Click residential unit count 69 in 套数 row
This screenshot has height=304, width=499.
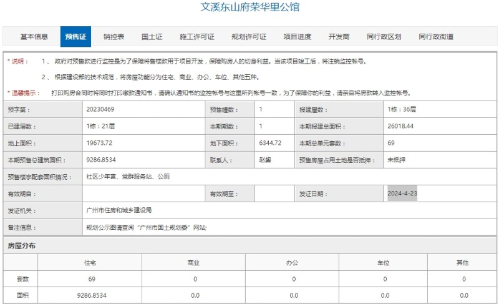[x=92, y=279]
